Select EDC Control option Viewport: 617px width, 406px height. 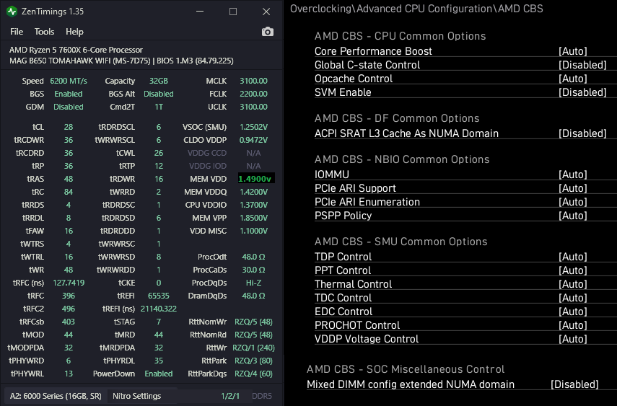point(460,312)
